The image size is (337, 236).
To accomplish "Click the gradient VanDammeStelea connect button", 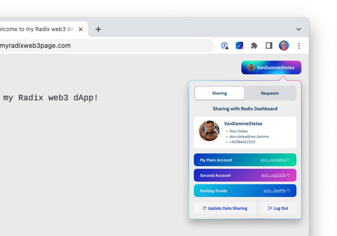I will (x=271, y=67).
